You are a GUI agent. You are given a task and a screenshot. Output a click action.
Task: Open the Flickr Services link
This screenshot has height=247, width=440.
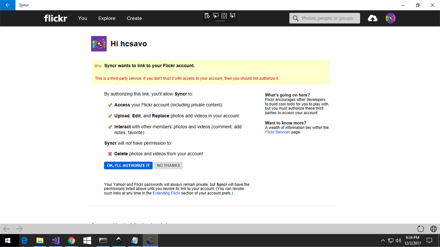(277, 132)
